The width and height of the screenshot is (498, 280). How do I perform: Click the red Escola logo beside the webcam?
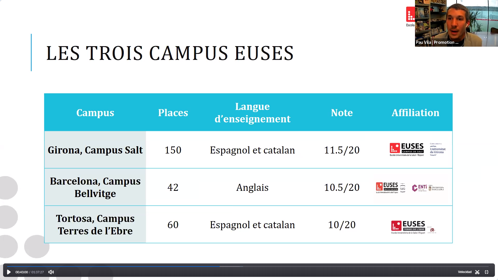point(410,15)
